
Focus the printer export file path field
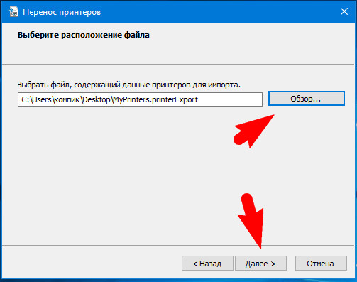[140, 99]
